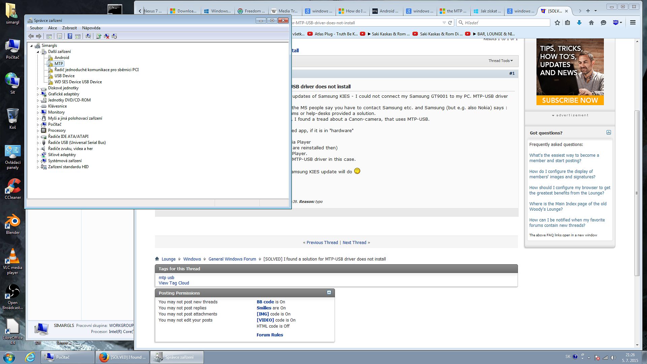The width and height of the screenshot is (647, 364).
Task: Switch to the Media Tr... browser tab
Action: 285,11
